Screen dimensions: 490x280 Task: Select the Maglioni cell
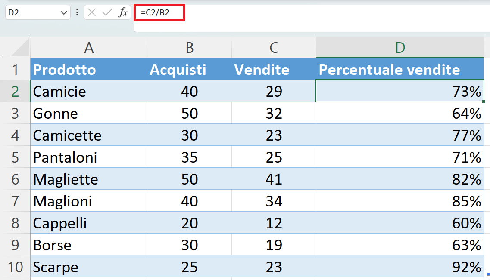[89, 201]
